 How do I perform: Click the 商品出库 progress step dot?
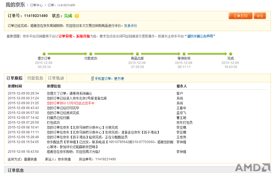137,54
